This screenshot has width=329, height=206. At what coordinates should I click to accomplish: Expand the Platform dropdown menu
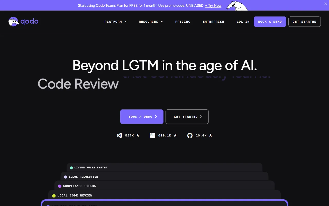pos(115,22)
